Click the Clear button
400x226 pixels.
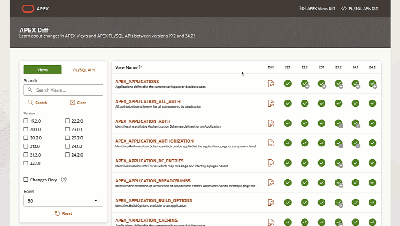coord(78,103)
